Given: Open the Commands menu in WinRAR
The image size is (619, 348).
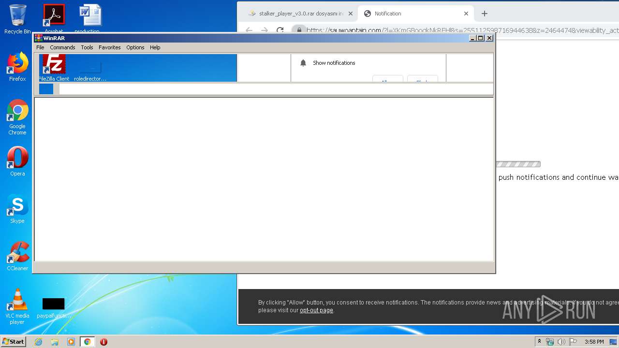Looking at the screenshot, I should (62, 47).
